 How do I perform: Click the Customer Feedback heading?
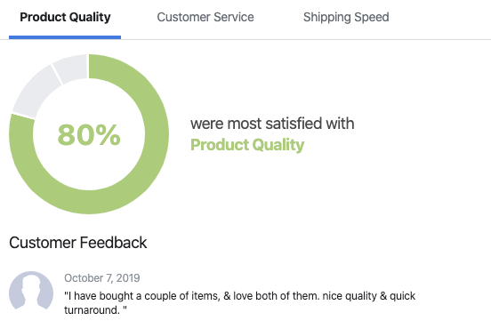click(x=78, y=243)
